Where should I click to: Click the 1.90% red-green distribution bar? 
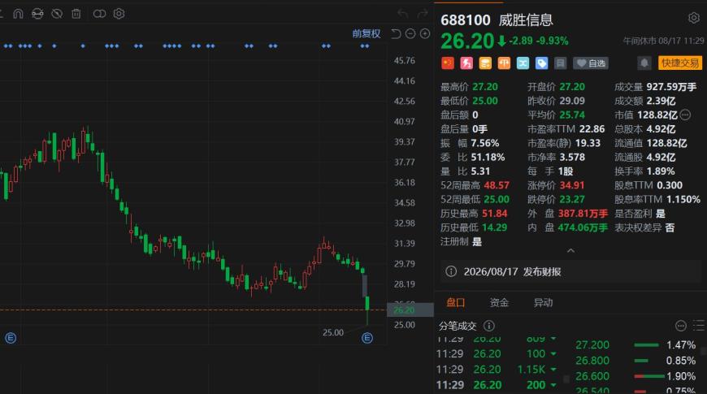pyautogui.click(x=648, y=376)
